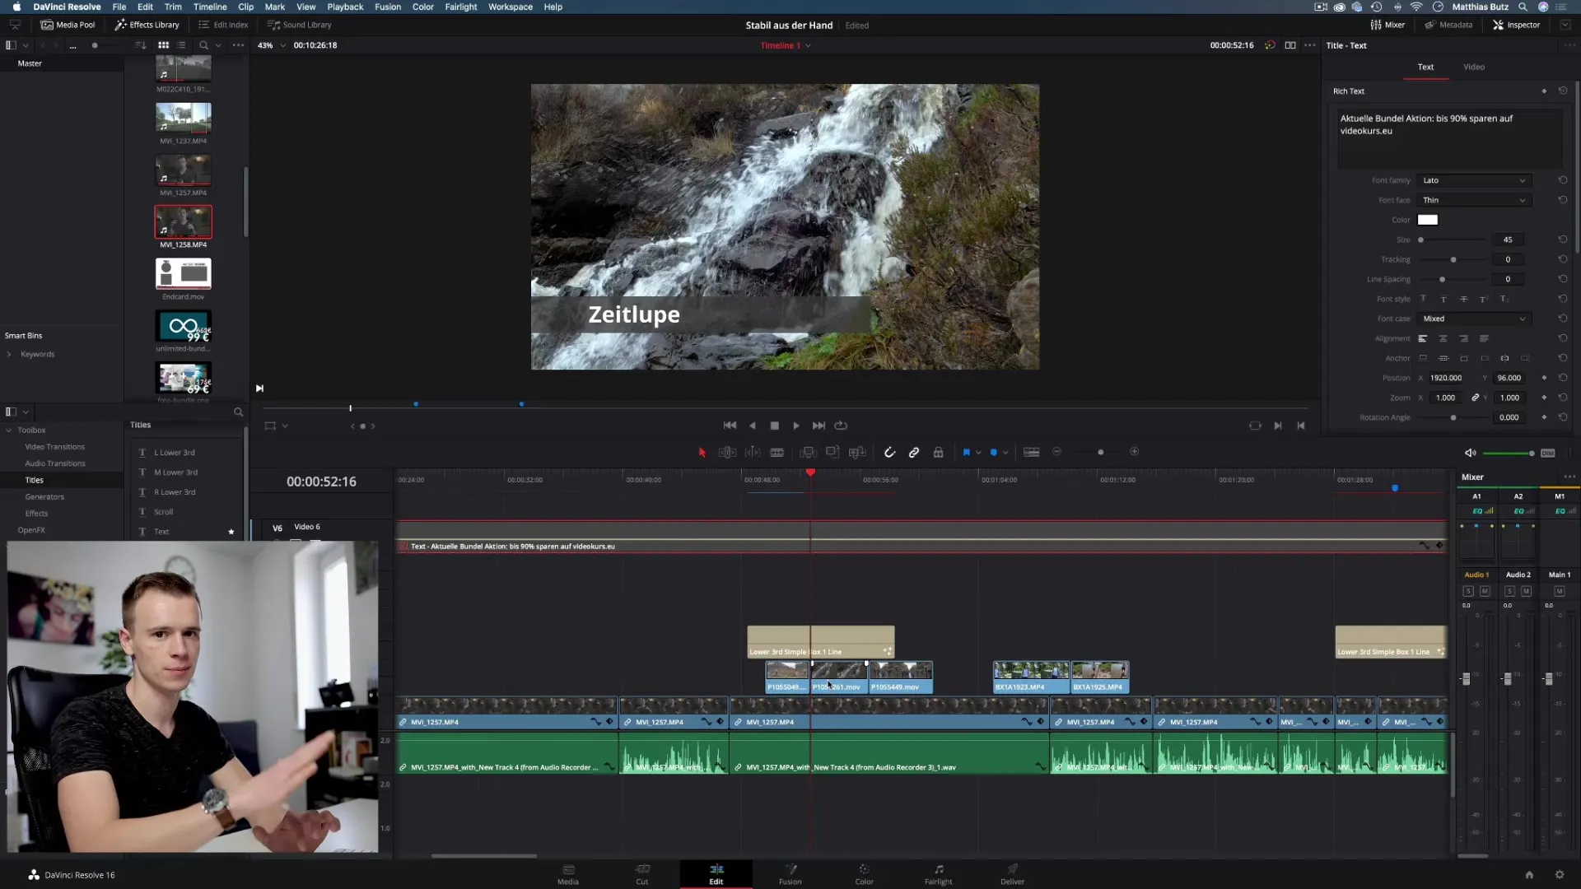Open the Edit Index panel
This screenshot has width=1581, height=889.
tap(223, 25)
